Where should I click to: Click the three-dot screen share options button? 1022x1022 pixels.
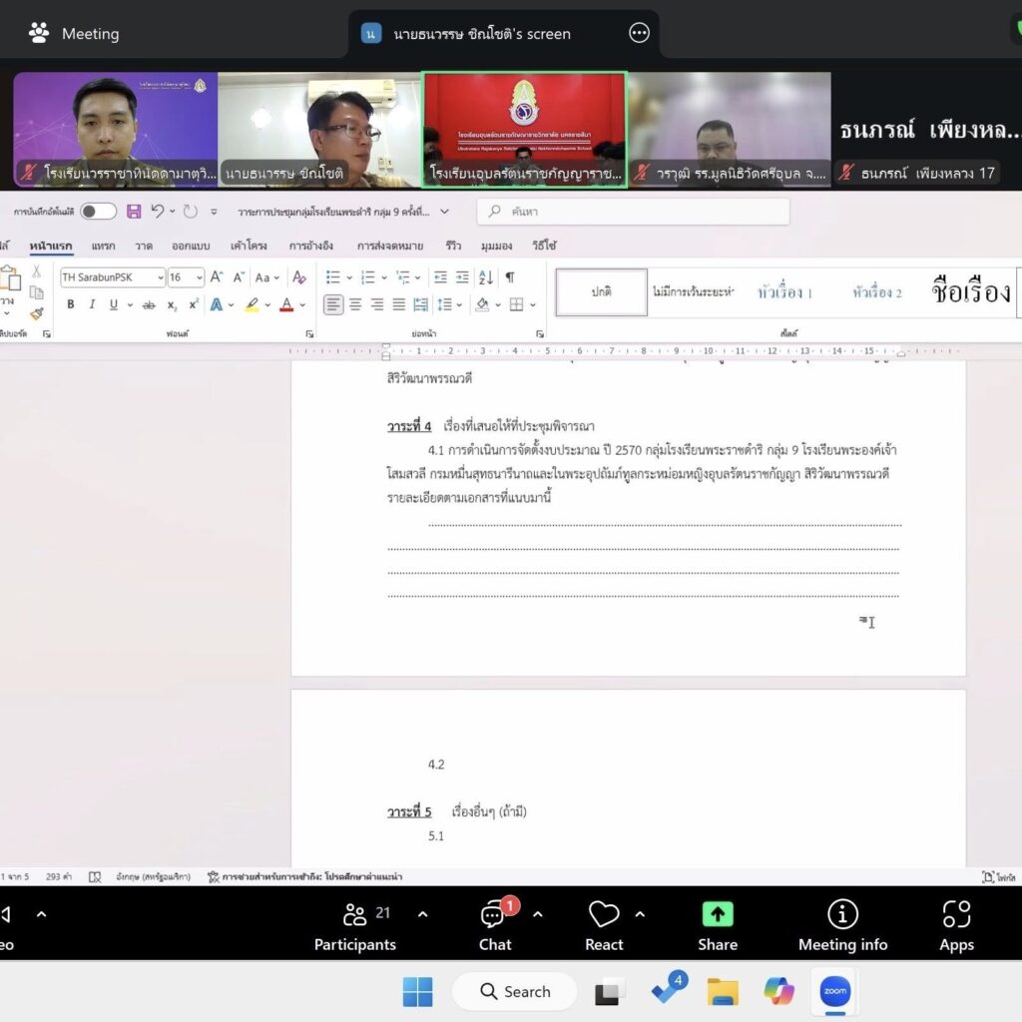(x=640, y=33)
